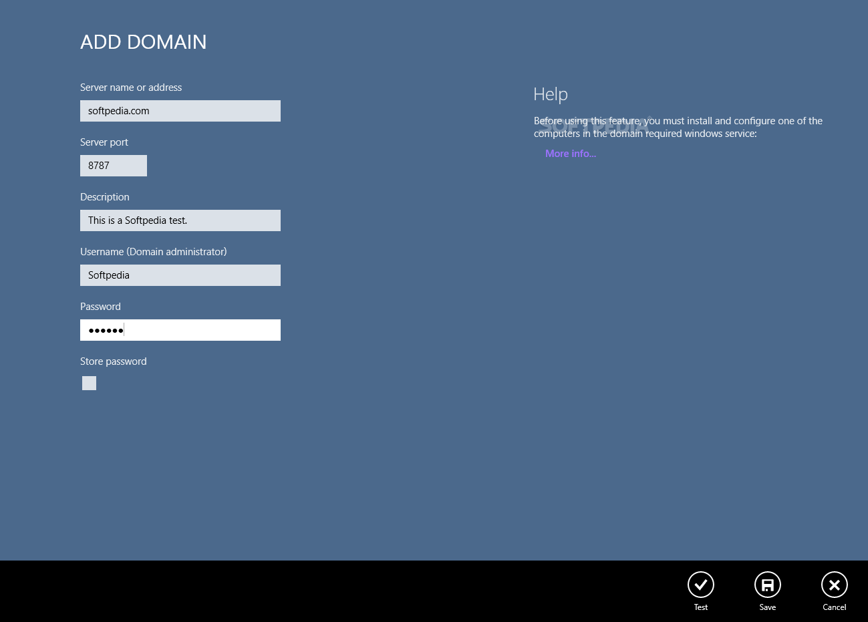This screenshot has width=868, height=622.
Task: Click the 'Password' label text
Action: [x=100, y=307]
